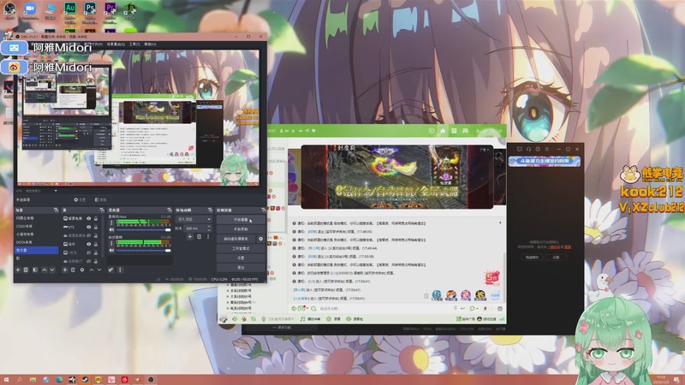Add a new source with plus icon in Sources panel
The image size is (685, 385).
coord(65,270)
